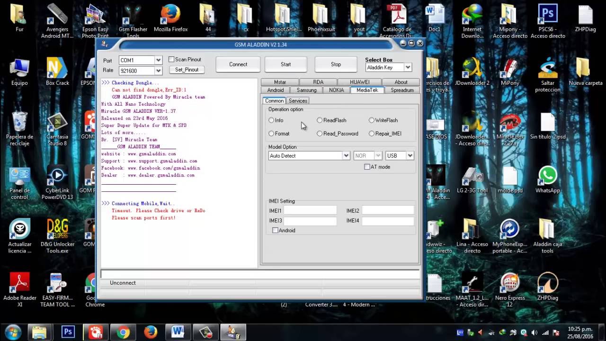Click the Unconnect status label
The width and height of the screenshot is (606, 341).
point(123,283)
